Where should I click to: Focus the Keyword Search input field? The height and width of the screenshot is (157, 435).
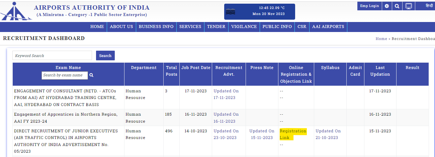pyautogui.click(x=52, y=56)
